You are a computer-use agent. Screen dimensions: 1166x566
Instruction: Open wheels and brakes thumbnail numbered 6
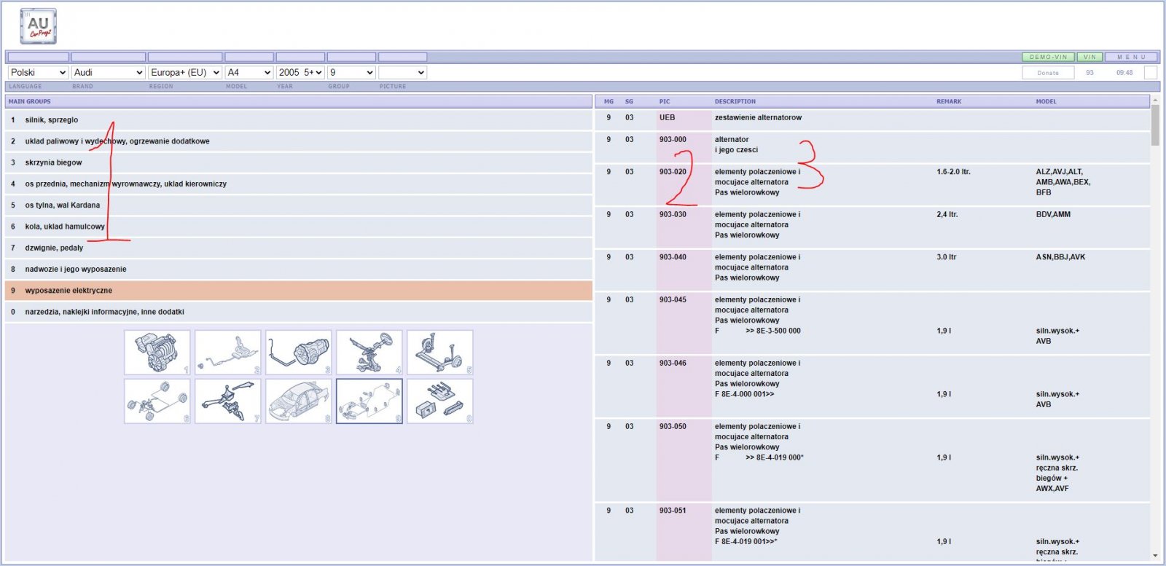point(157,401)
